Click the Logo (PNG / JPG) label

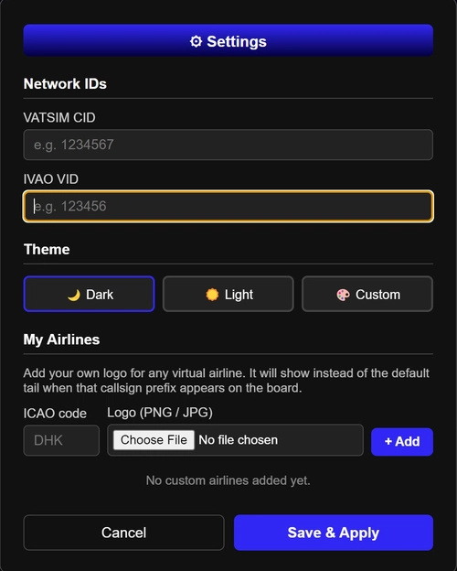point(160,413)
